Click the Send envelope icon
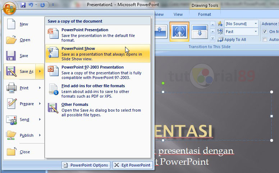 [x=12, y=120]
